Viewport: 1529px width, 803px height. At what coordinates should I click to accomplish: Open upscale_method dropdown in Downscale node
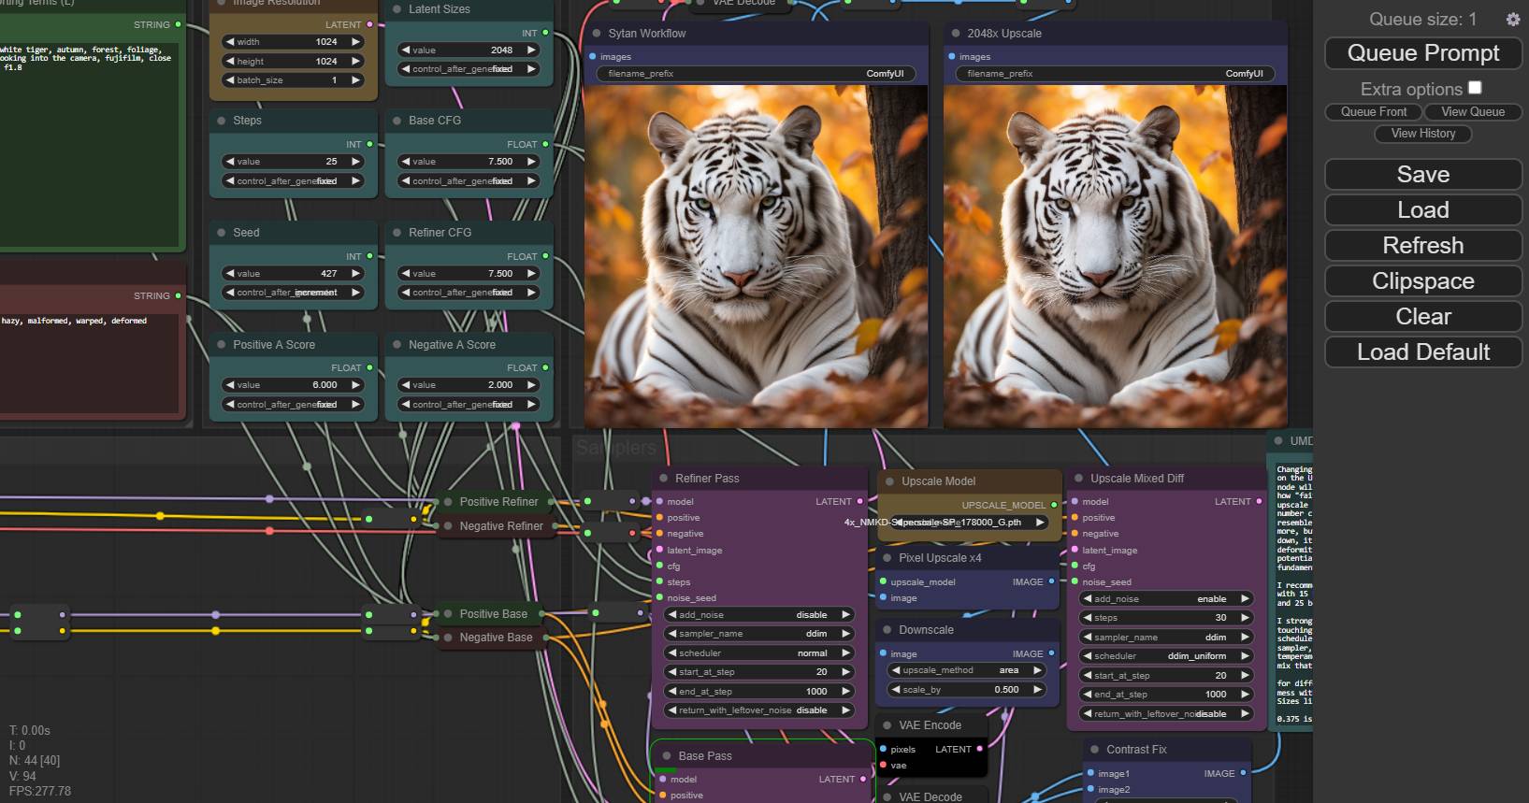965,670
